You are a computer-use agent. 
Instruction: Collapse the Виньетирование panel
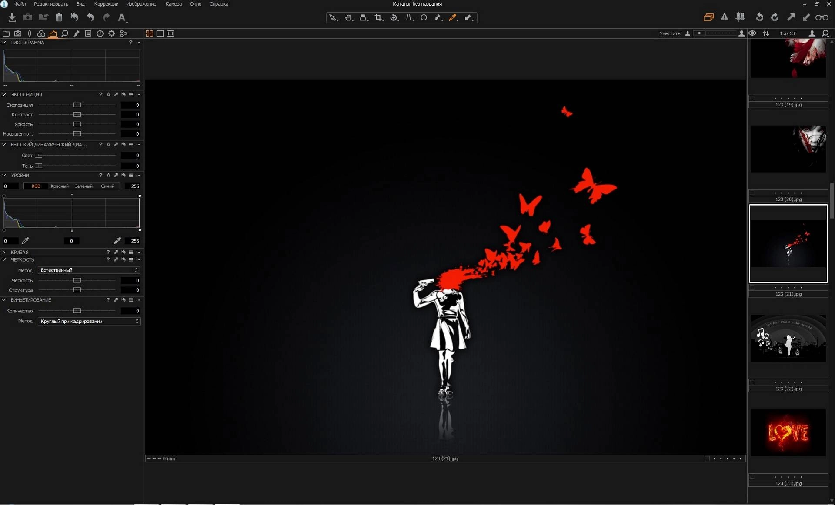[x=4, y=300]
